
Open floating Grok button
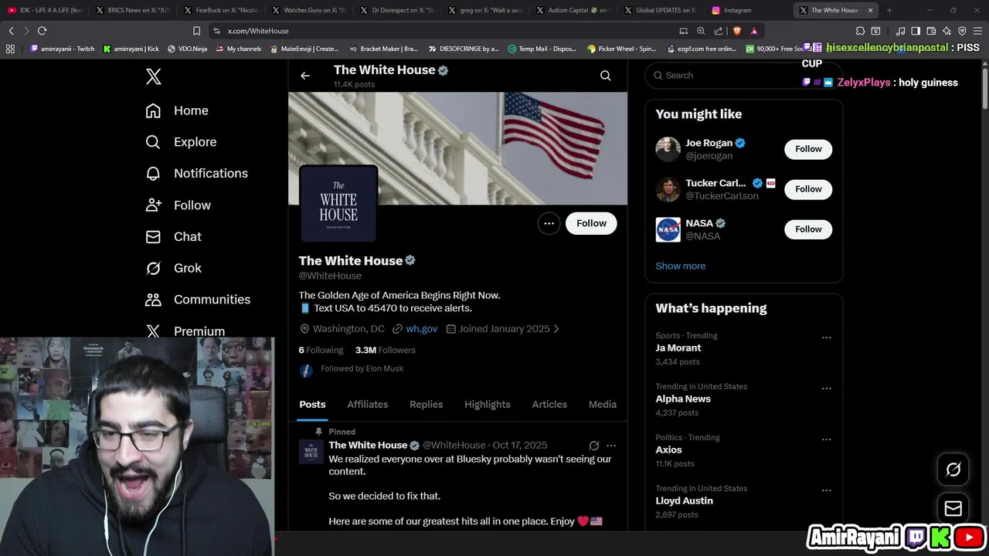[x=953, y=470]
